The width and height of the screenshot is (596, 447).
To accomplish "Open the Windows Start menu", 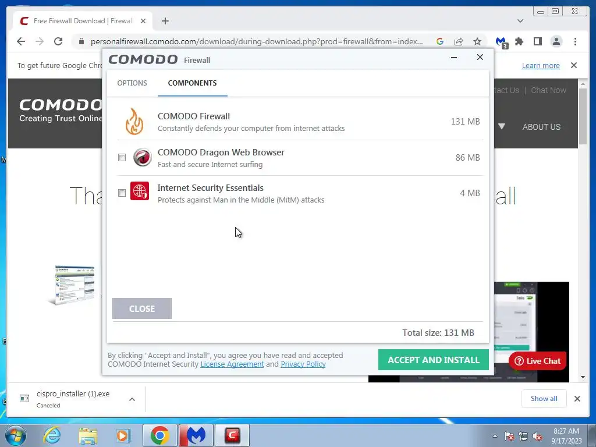I will point(15,435).
